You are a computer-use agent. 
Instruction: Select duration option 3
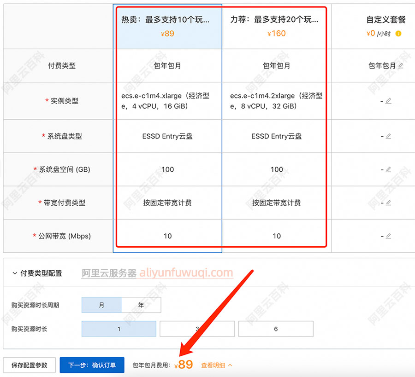[x=197, y=329]
